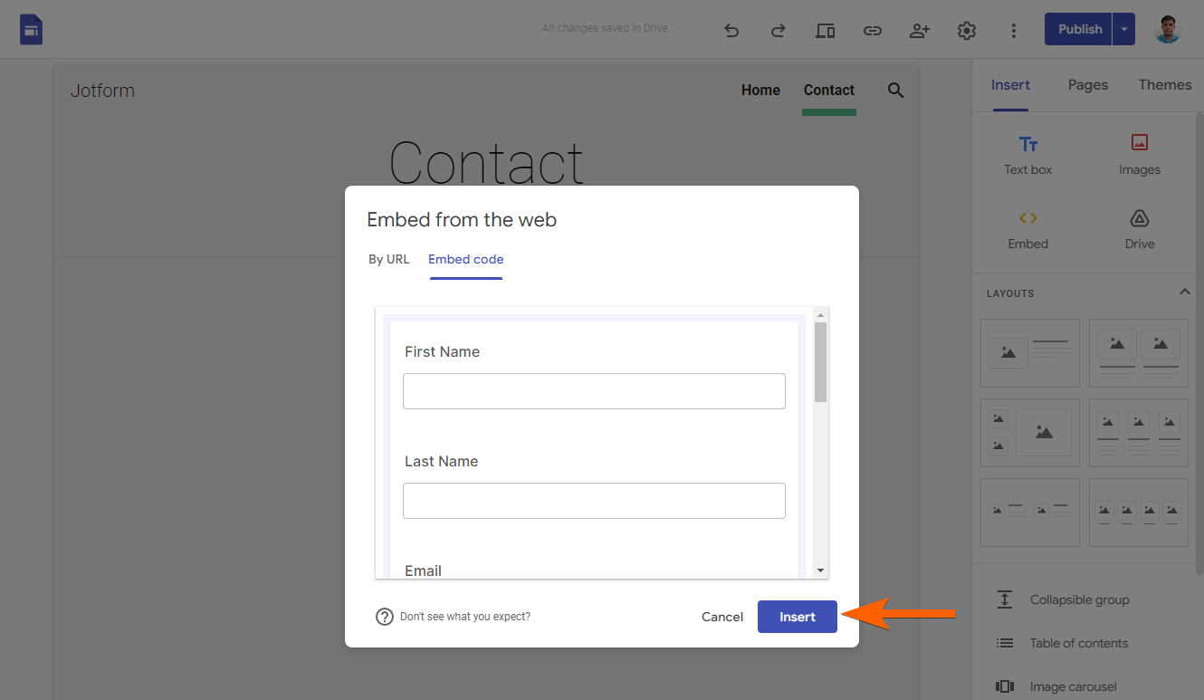Click the Publish button

(1079, 29)
